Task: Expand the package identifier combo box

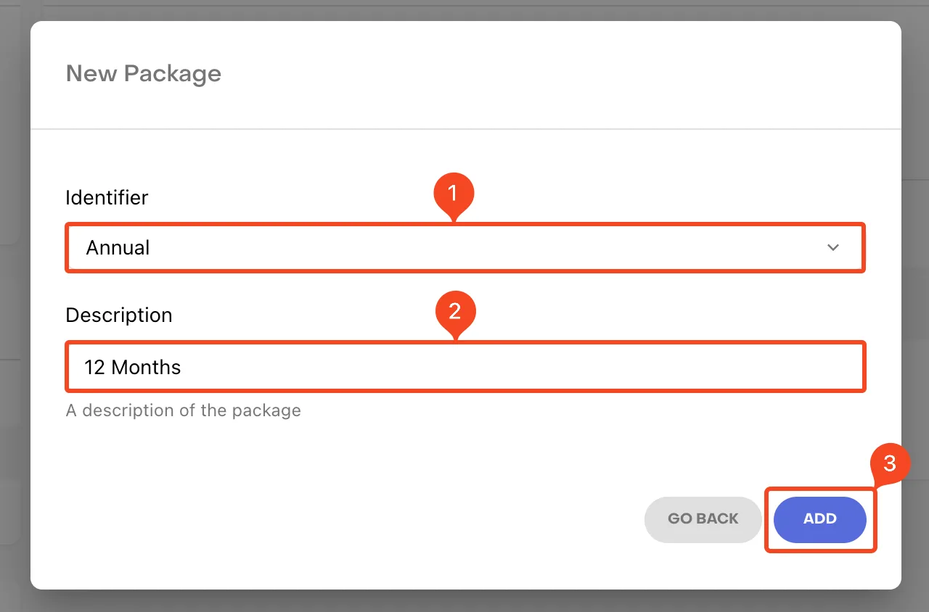Action: coord(465,248)
